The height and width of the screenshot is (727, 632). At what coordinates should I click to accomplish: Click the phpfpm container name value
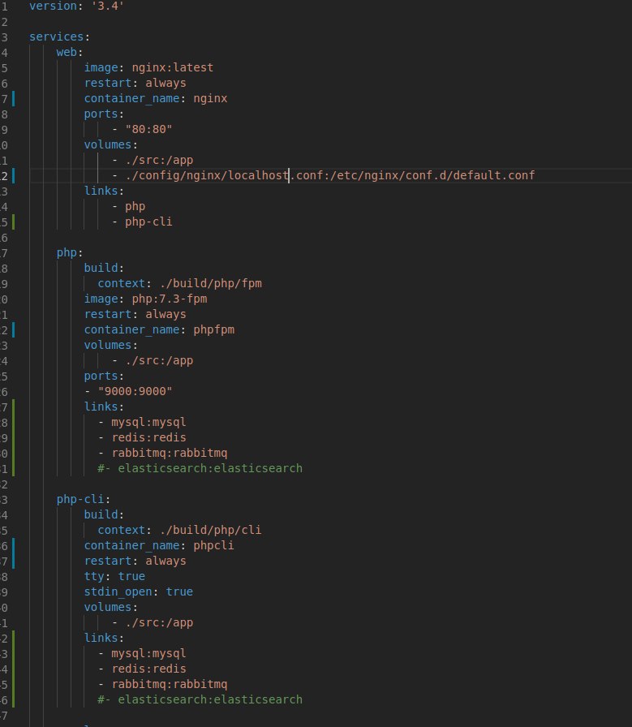click(x=213, y=329)
